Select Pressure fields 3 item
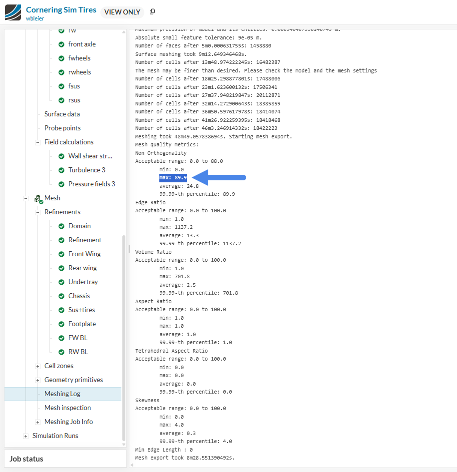Screen dimensions: 457x472 tap(92, 184)
